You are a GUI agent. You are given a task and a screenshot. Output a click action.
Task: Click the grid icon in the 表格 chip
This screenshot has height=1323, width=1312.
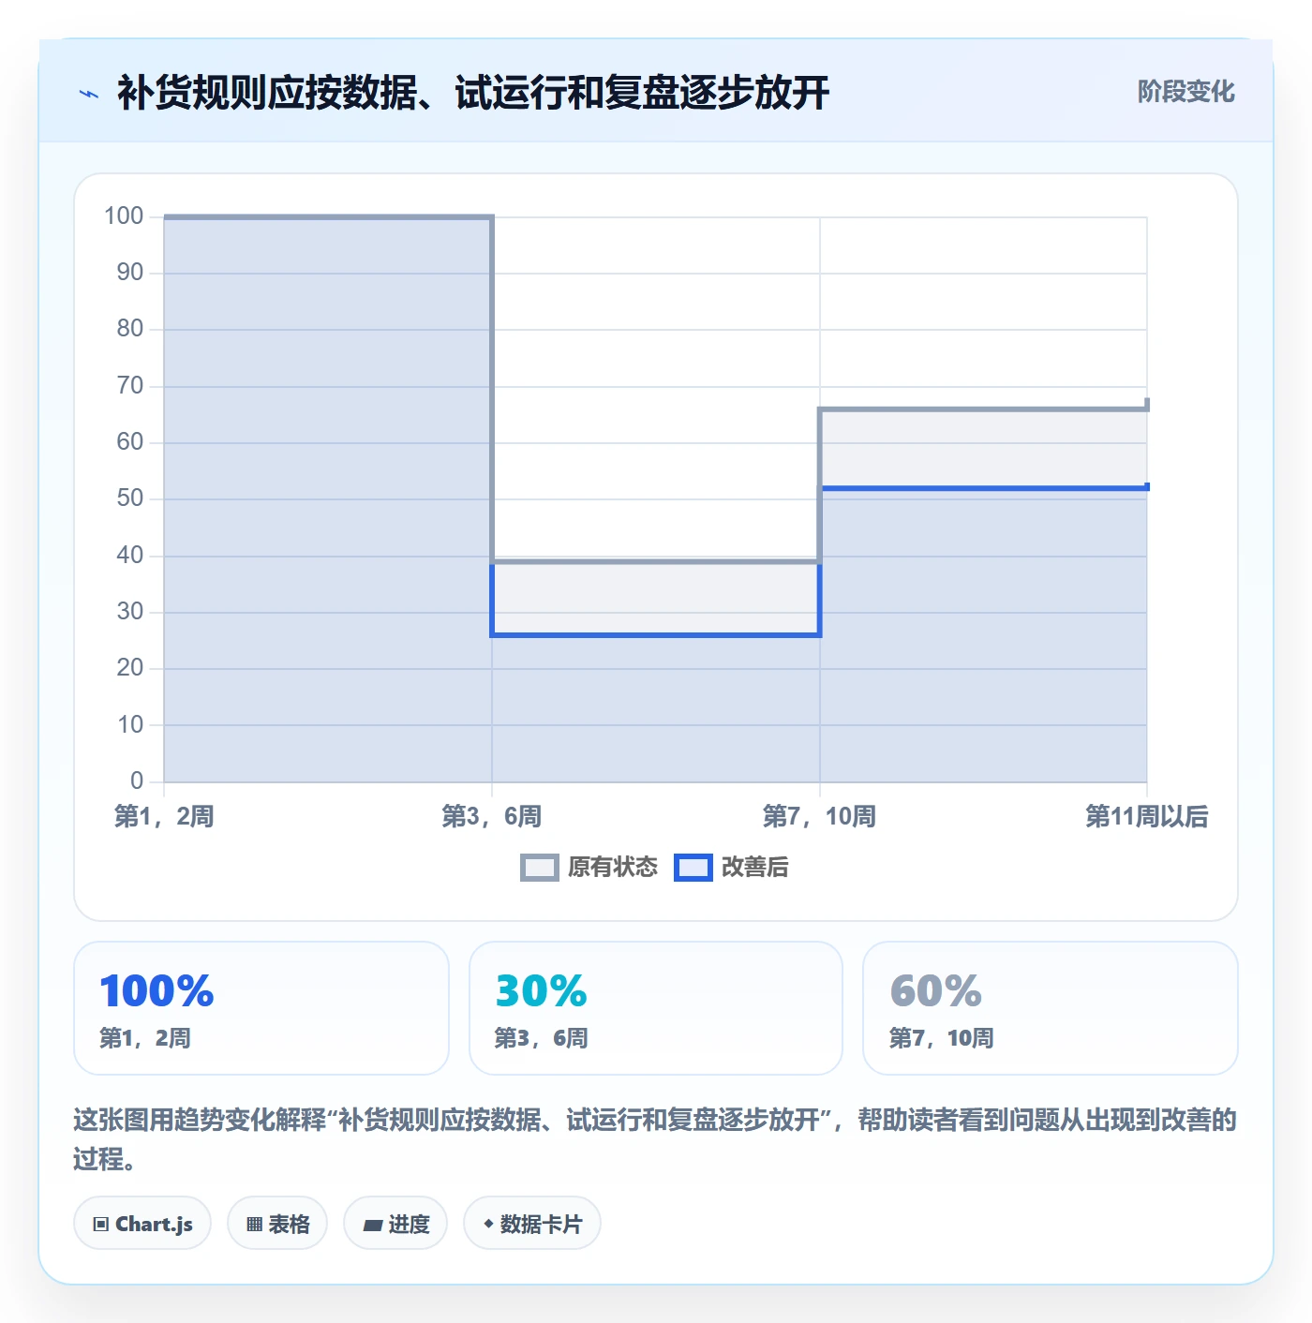coord(254,1224)
